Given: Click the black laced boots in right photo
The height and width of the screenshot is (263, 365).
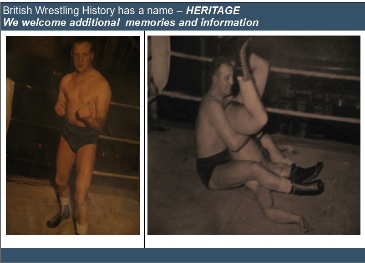Looking at the screenshot, I should click(306, 179).
